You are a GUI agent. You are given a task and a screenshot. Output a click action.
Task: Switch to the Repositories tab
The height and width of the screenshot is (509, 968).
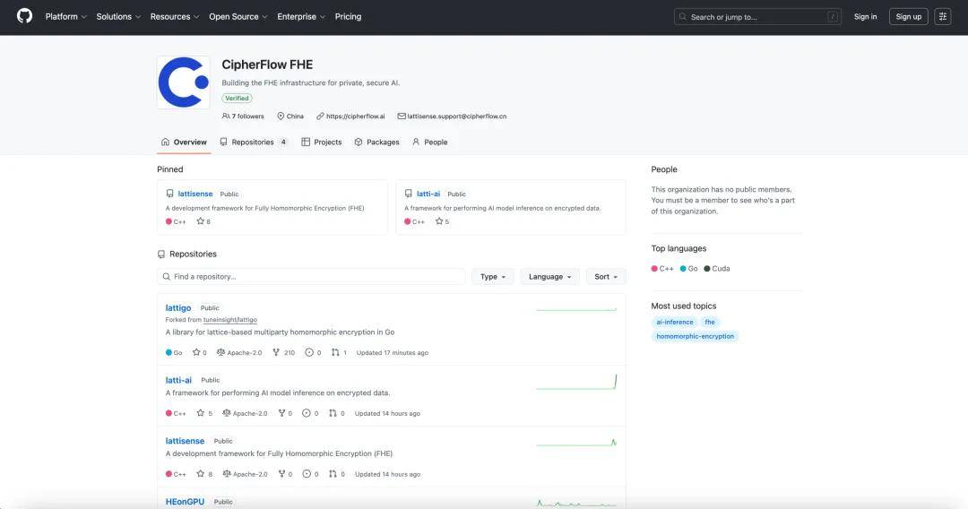click(253, 142)
